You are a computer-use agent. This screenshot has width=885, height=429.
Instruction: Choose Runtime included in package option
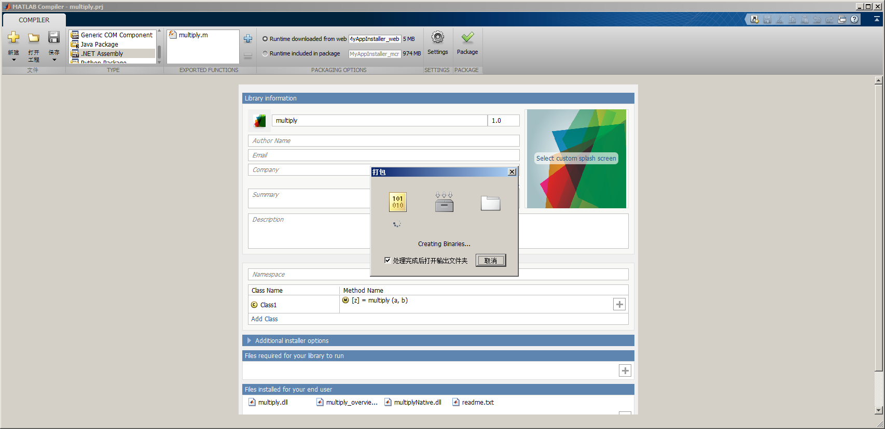tap(265, 53)
